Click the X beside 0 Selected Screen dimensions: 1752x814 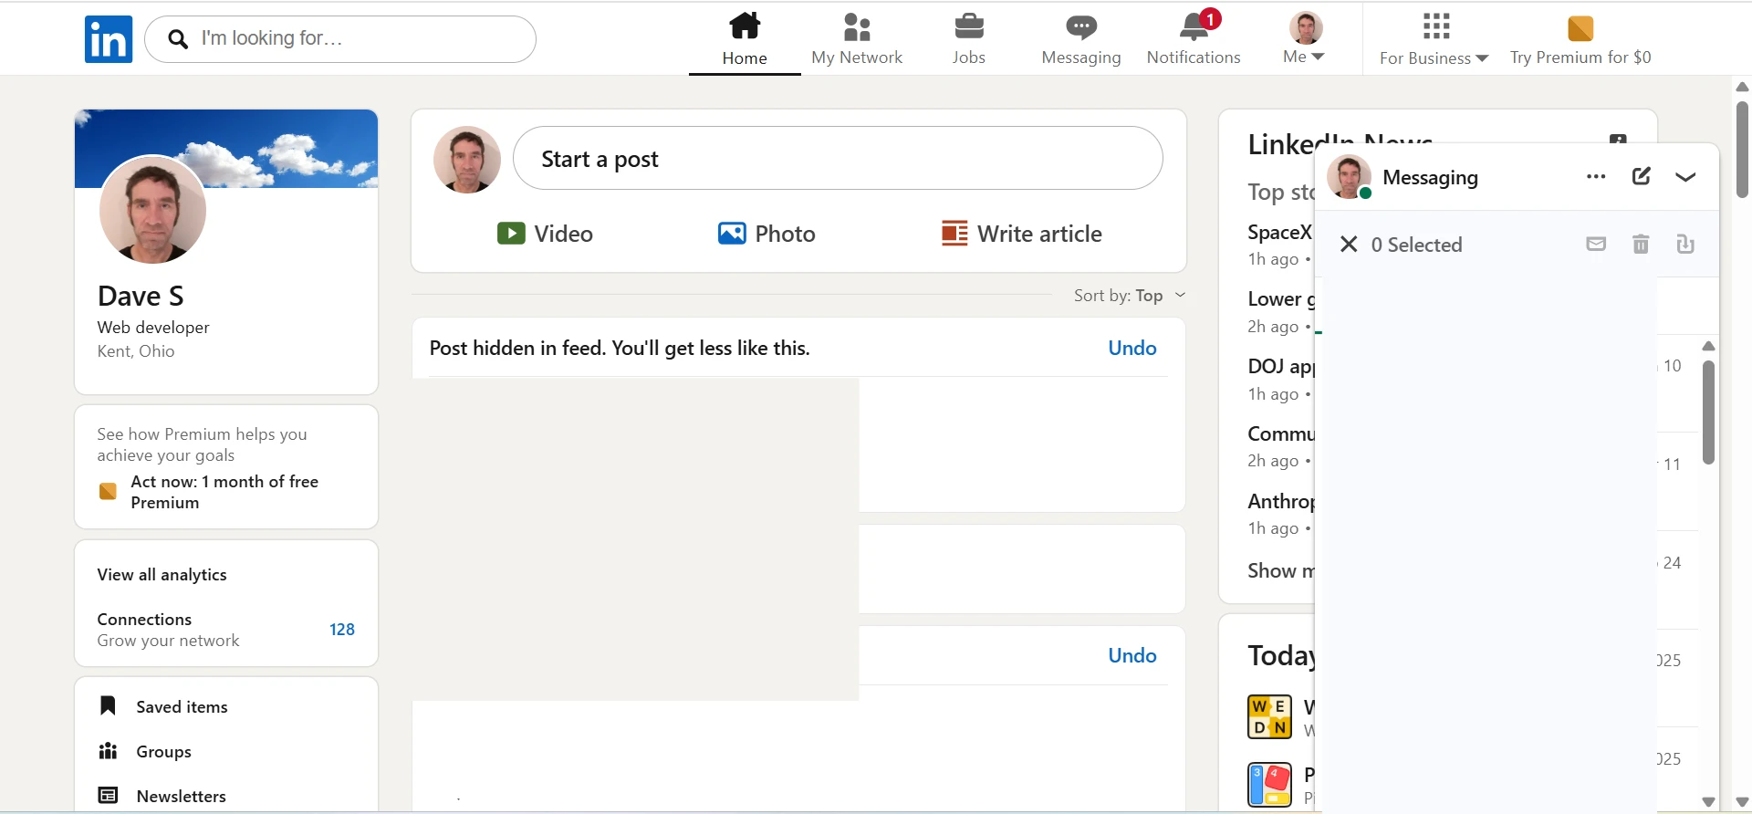point(1349,244)
